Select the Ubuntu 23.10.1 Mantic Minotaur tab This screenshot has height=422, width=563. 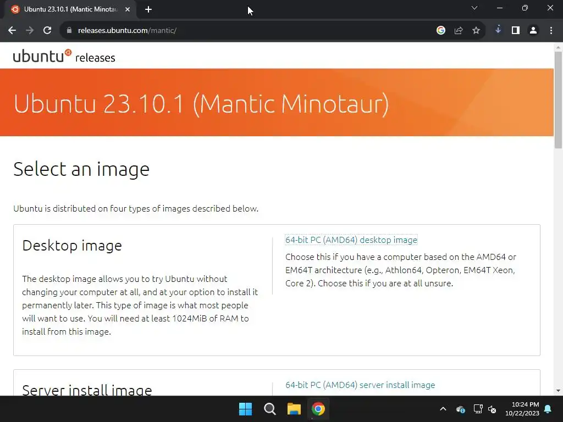pyautogui.click(x=70, y=10)
